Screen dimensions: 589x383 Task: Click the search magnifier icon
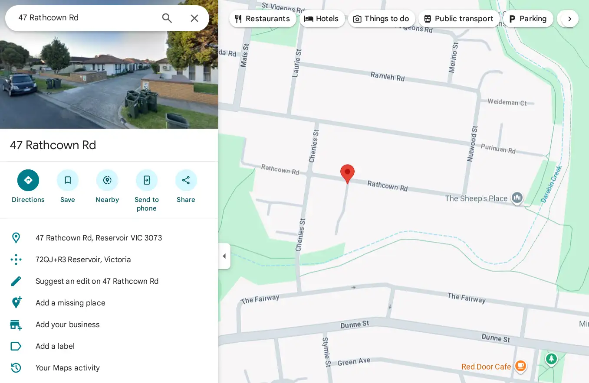pyautogui.click(x=167, y=18)
